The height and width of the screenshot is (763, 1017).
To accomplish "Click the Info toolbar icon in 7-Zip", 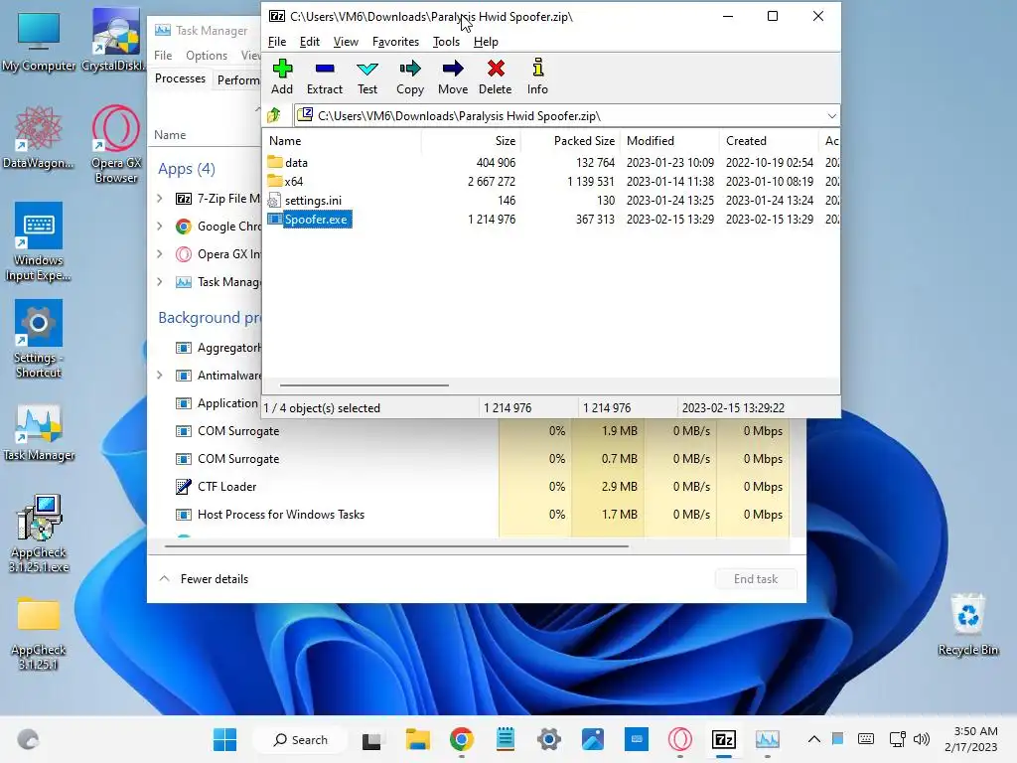I will [x=537, y=76].
